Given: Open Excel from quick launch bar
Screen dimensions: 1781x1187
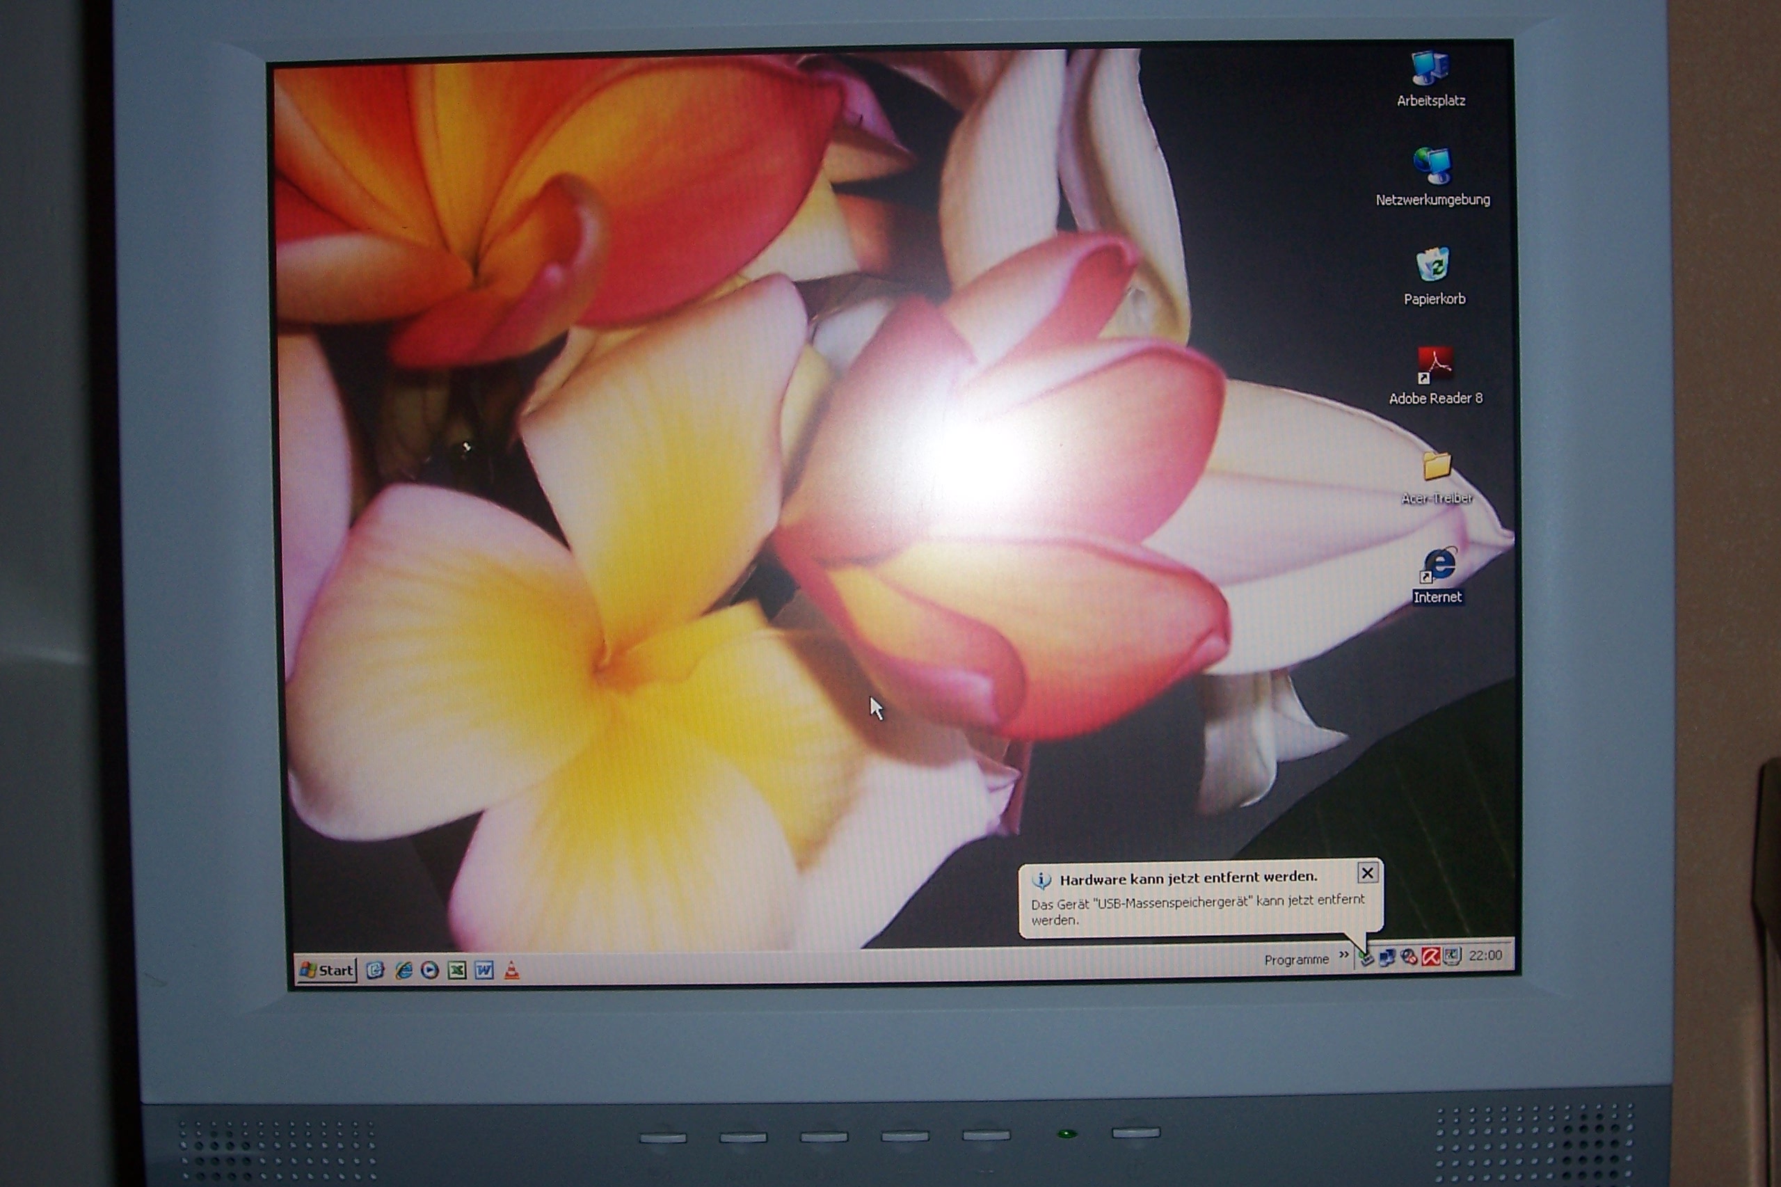Looking at the screenshot, I should click(x=457, y=971).
